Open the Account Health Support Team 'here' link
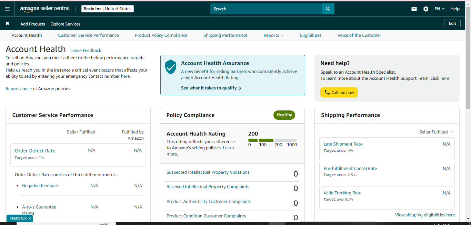The image size is (471, 225). pos(445,78)
